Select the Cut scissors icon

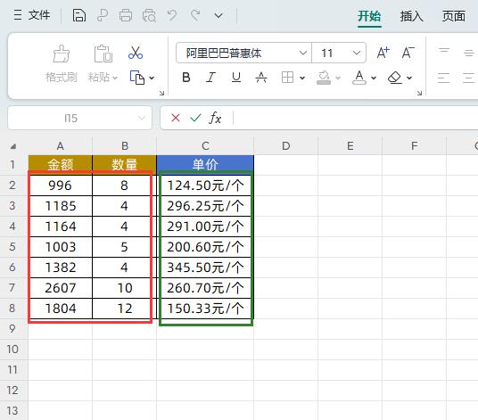click(136, 53)
